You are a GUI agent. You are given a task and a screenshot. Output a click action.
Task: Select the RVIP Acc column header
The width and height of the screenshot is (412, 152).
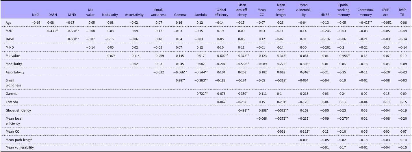385,12
